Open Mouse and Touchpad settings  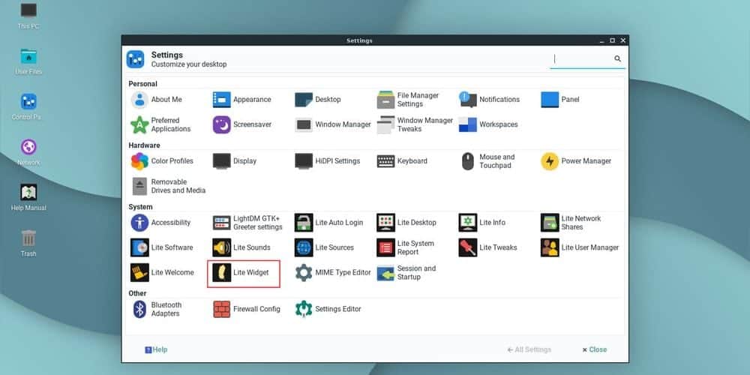coord(487,161)
